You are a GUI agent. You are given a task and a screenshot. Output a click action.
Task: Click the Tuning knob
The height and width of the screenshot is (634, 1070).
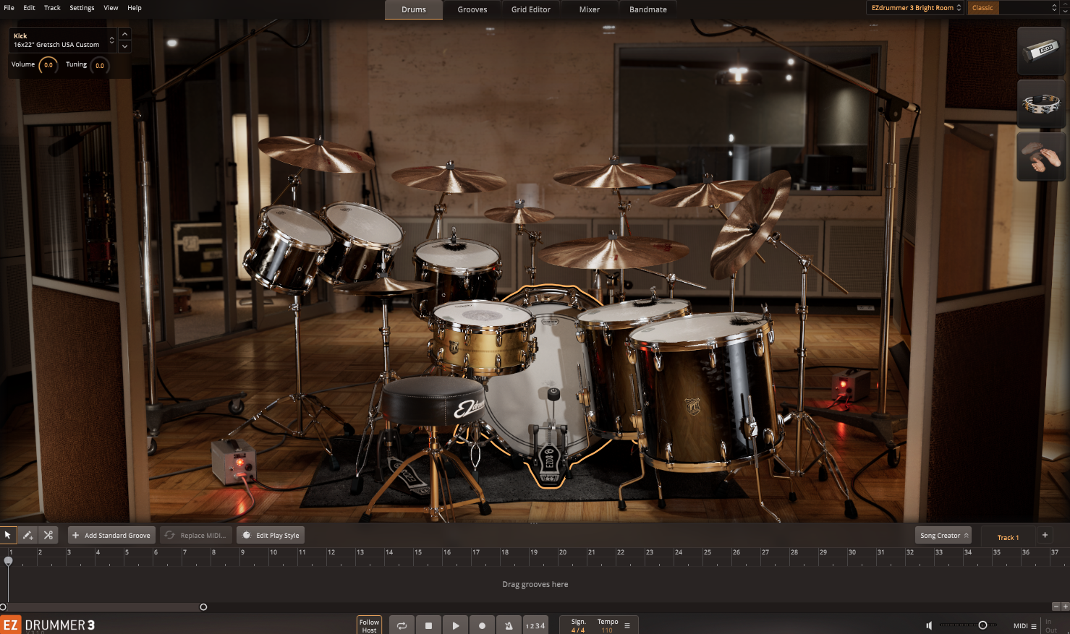pos(100,65)
